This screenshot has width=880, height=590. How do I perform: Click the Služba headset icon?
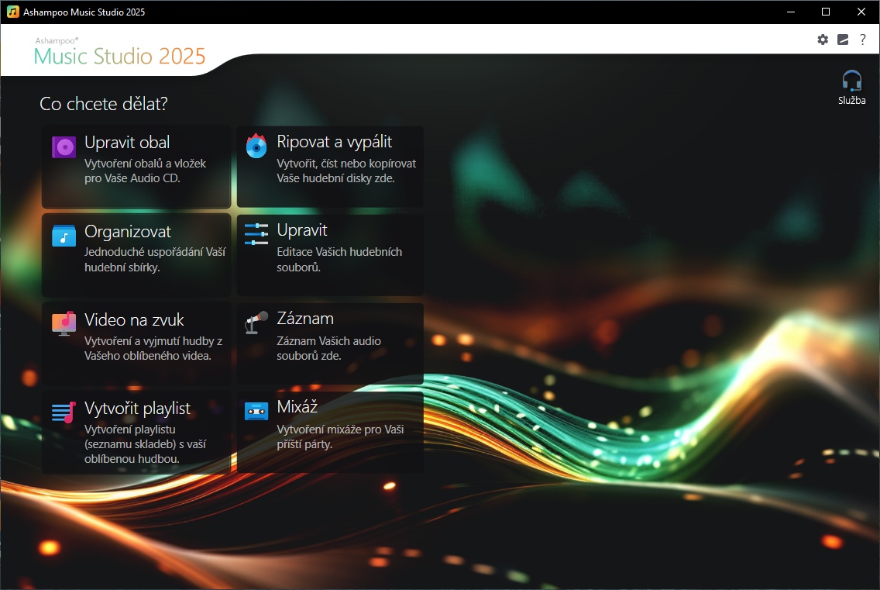tap(852, 81)
